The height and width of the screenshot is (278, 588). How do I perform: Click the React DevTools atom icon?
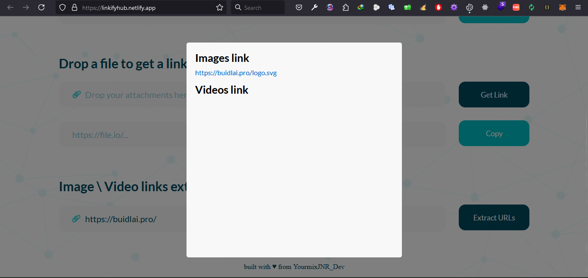[485, 7]
